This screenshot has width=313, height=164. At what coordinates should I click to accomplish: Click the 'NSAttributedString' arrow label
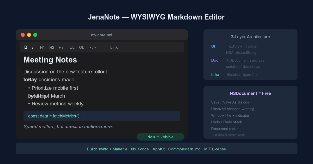tap(239, 53)
